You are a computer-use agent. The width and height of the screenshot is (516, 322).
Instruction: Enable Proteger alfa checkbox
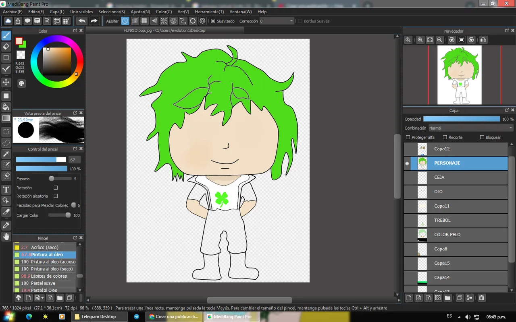tap(408, 137)
